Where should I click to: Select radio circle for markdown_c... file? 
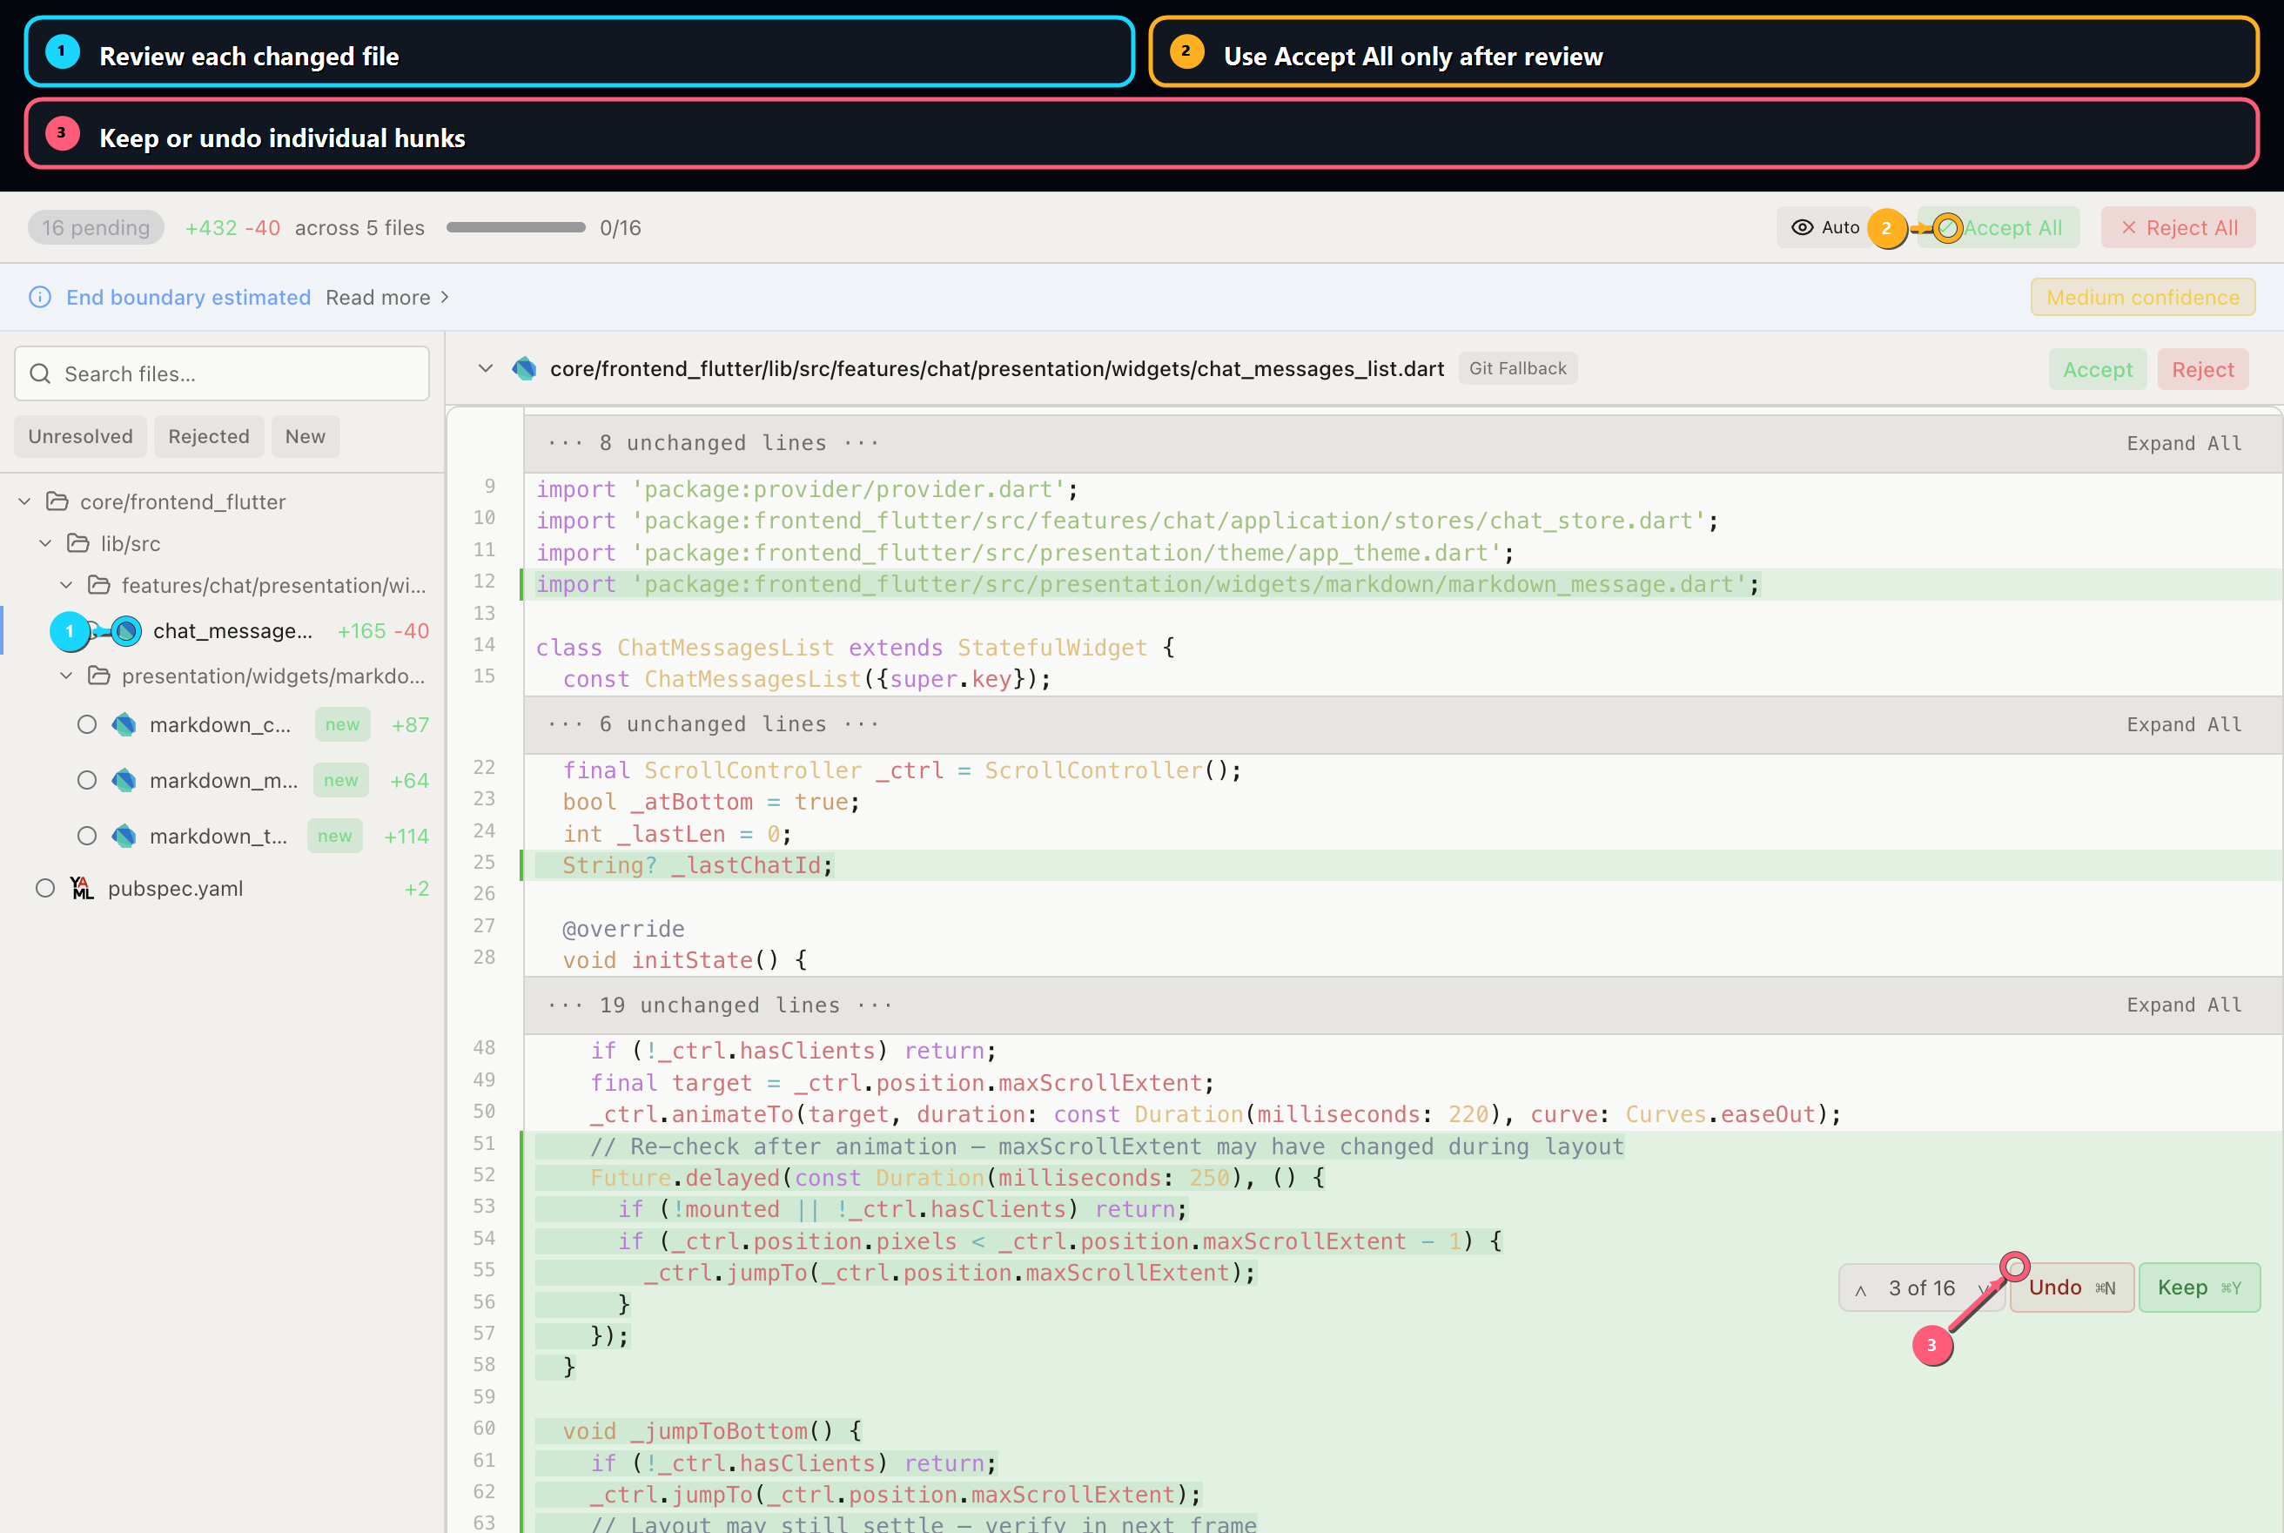87,724
